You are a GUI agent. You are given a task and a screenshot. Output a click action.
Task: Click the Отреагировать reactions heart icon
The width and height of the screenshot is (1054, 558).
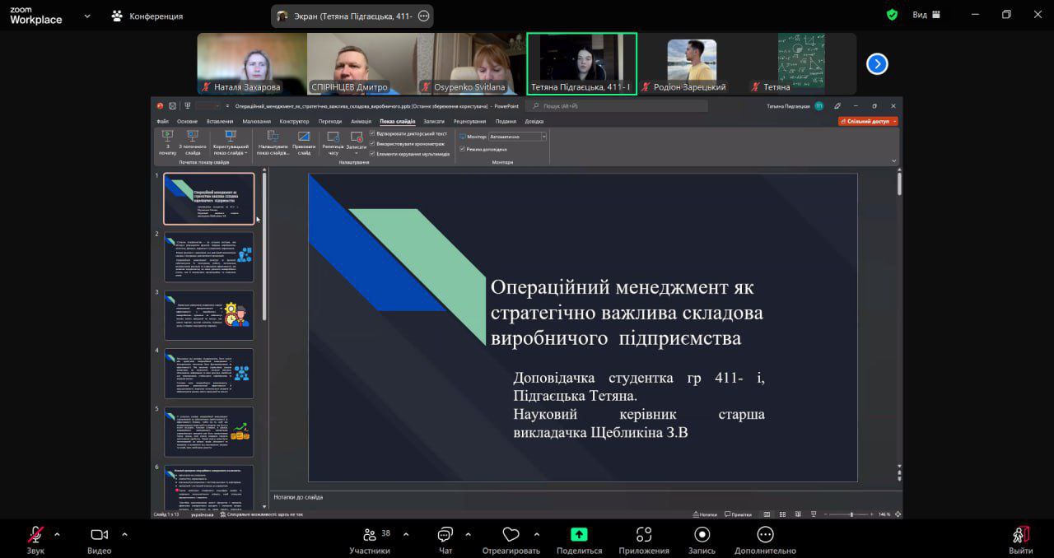pyautogui.click(x=511, y=535)
